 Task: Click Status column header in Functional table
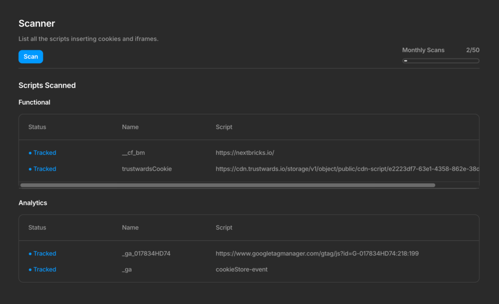tap(37, 127)
